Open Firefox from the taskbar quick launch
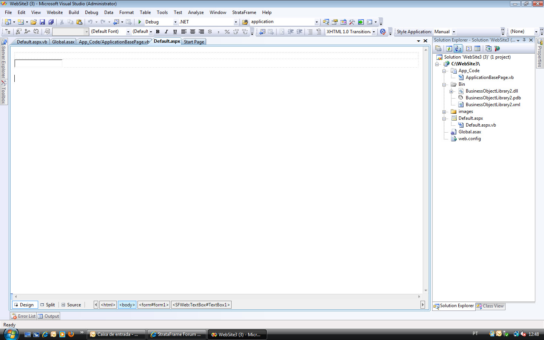 click(x=71, y=334)
